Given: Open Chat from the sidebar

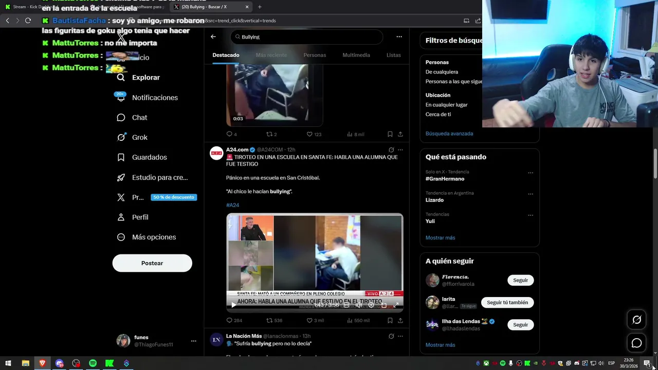Looking at the screenshot, I should pos(132,118).
